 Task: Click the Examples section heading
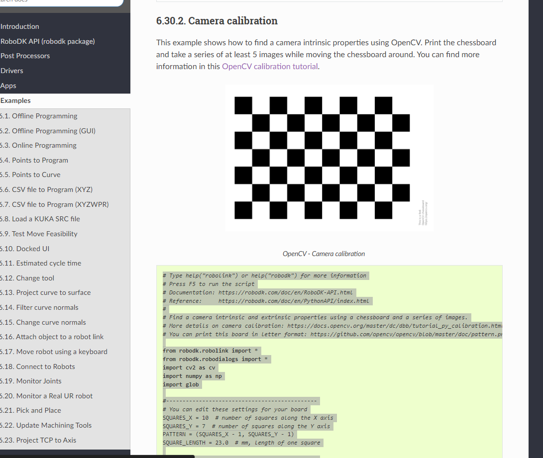pyautogui.click(x=16, y=100)
